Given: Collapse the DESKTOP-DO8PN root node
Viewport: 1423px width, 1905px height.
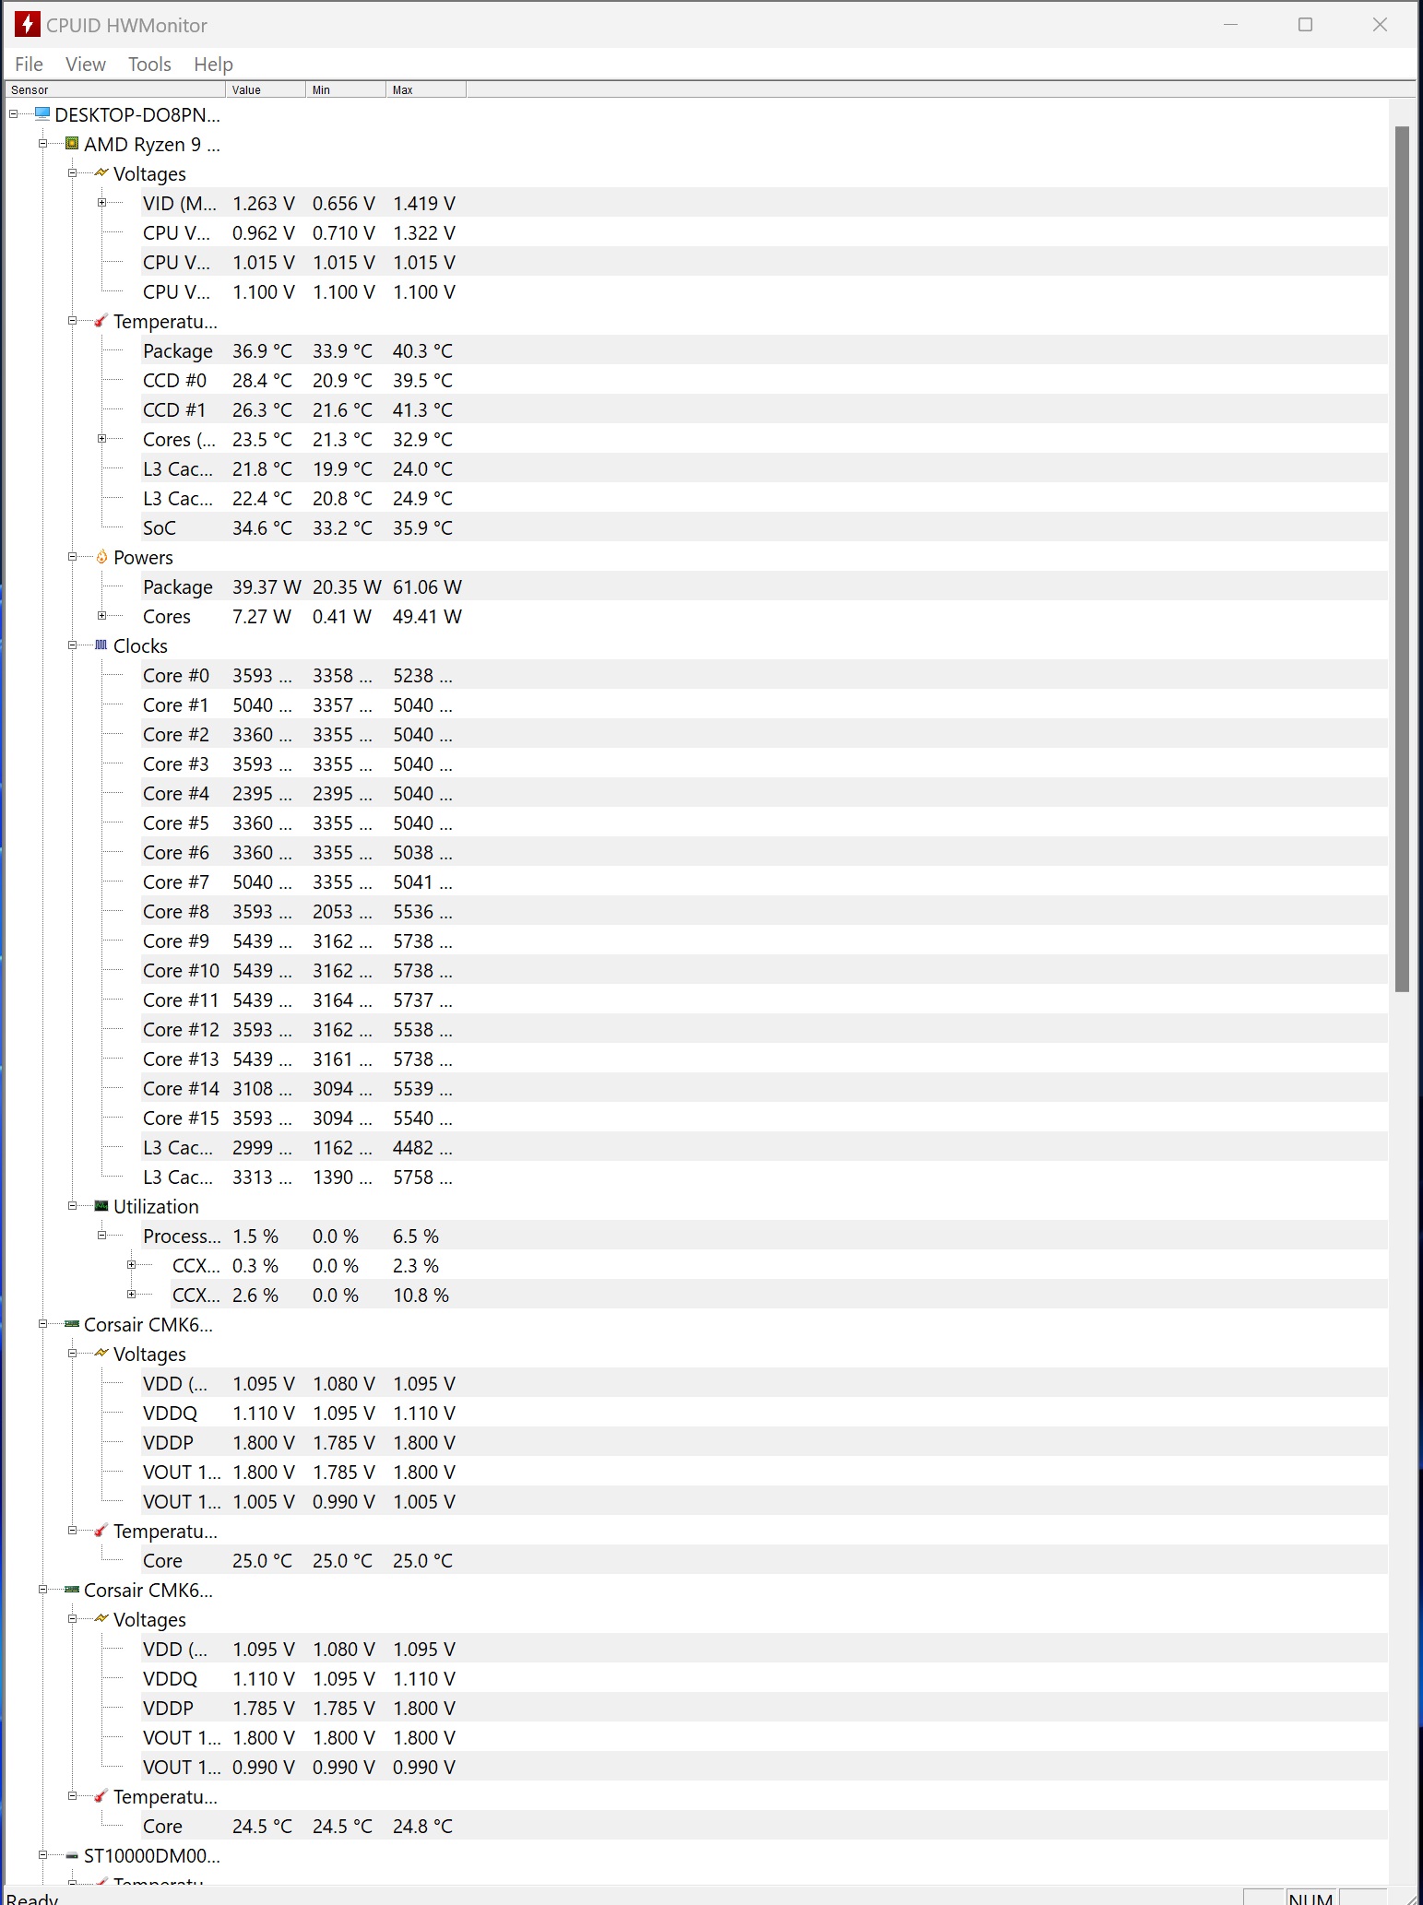Looking at the screenshot, I should click(14, 114).
